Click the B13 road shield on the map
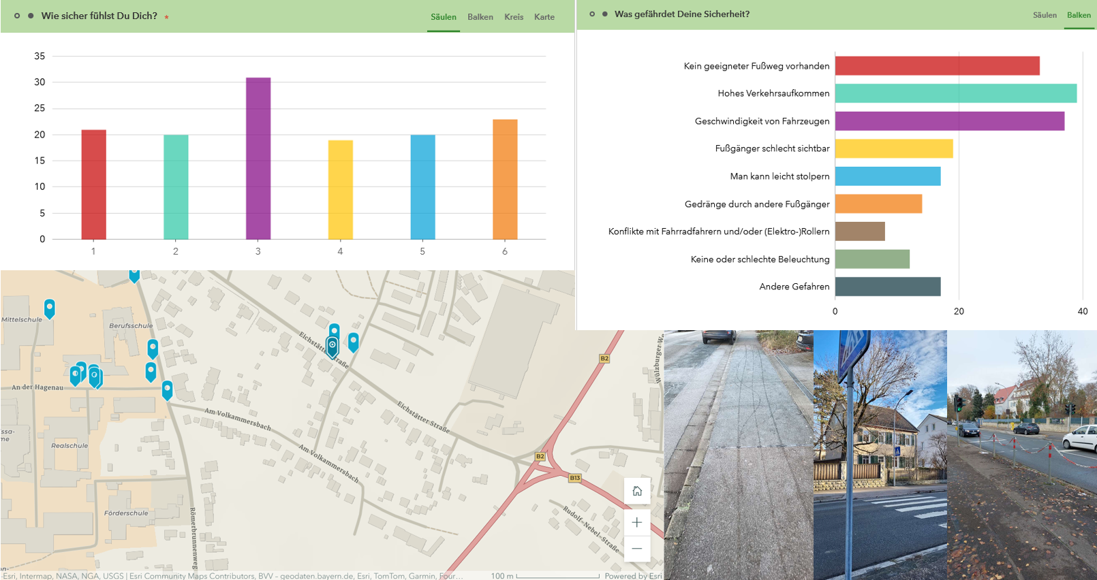1097x580 pixels. (575, 478)
